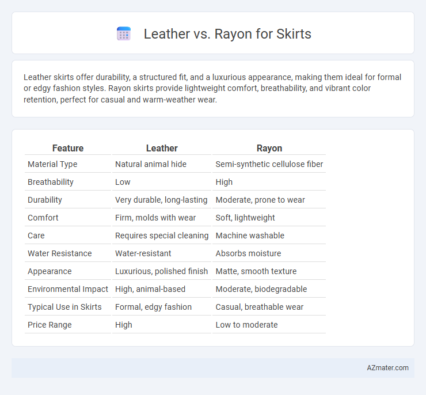Click the 'Luxurious, polished finish' cell

(161, 271)
